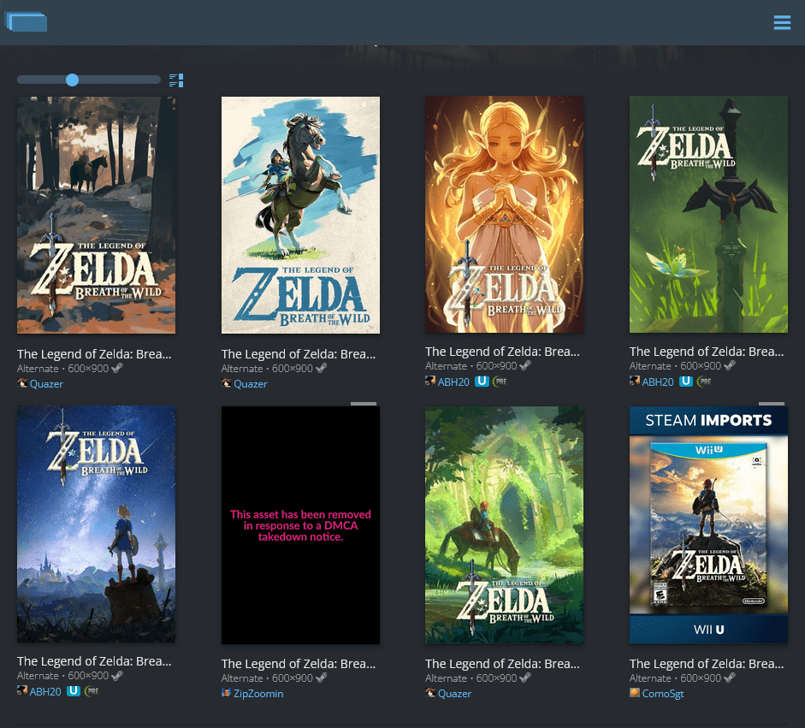Screen dimensions: 805x728
Task: Open the glowing Princess Zelda cover
Action: pos(504,214)
